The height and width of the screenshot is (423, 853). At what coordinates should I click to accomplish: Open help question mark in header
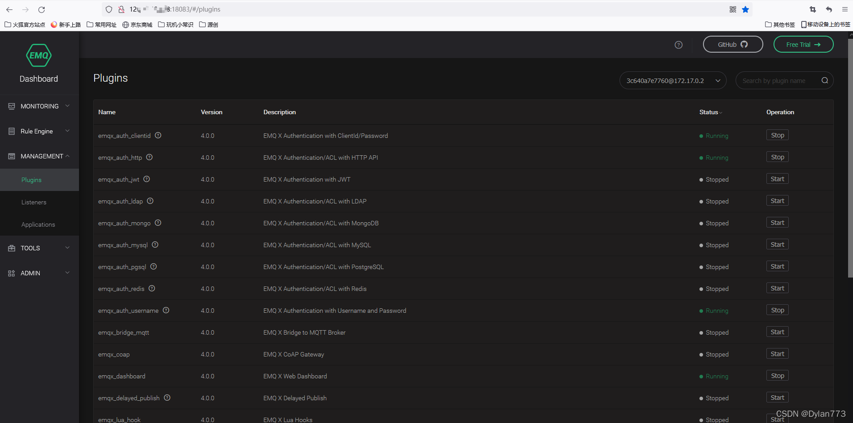(x=678, y=45)
